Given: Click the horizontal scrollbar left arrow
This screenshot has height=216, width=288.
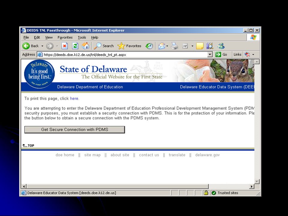Looking at the screenshot, I should pos(24,186).
